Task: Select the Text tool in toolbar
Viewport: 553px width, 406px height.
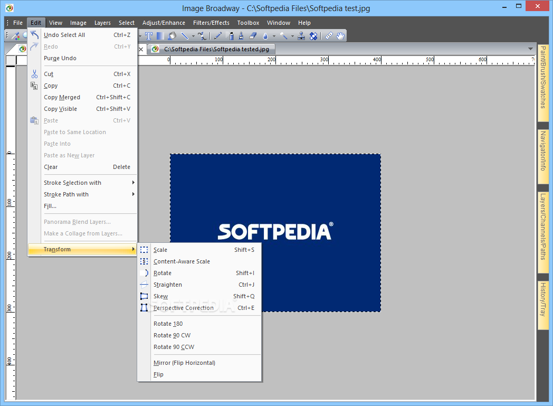Action: point(149,35)
